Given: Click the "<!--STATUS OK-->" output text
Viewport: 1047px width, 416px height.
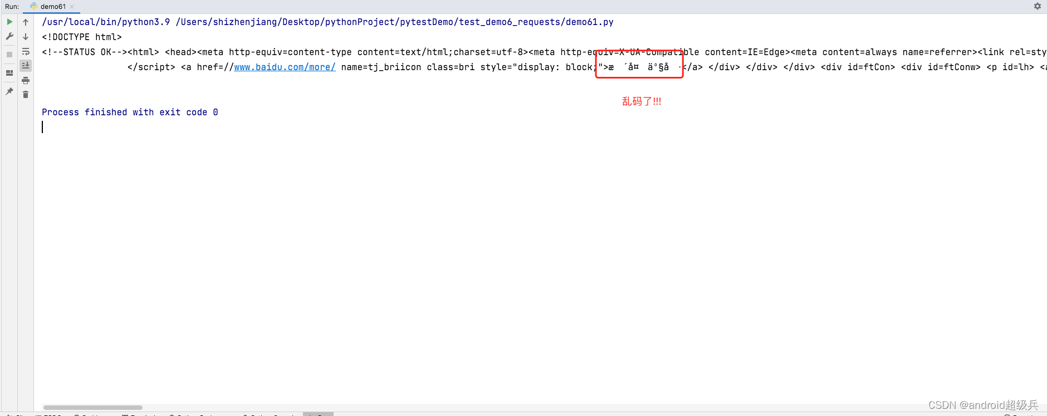Looking at the screenshot, I should tap(85, 52).
